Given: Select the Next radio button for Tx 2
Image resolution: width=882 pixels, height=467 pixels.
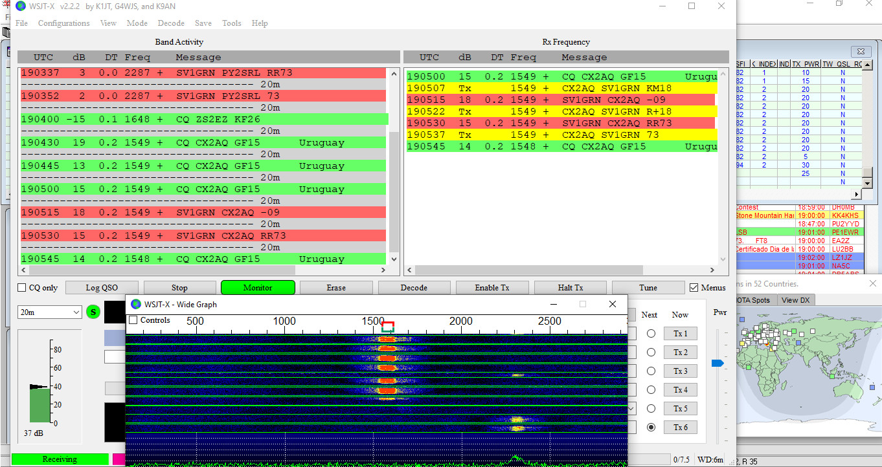Looking at the screenshot, I should tap(651, 353).
